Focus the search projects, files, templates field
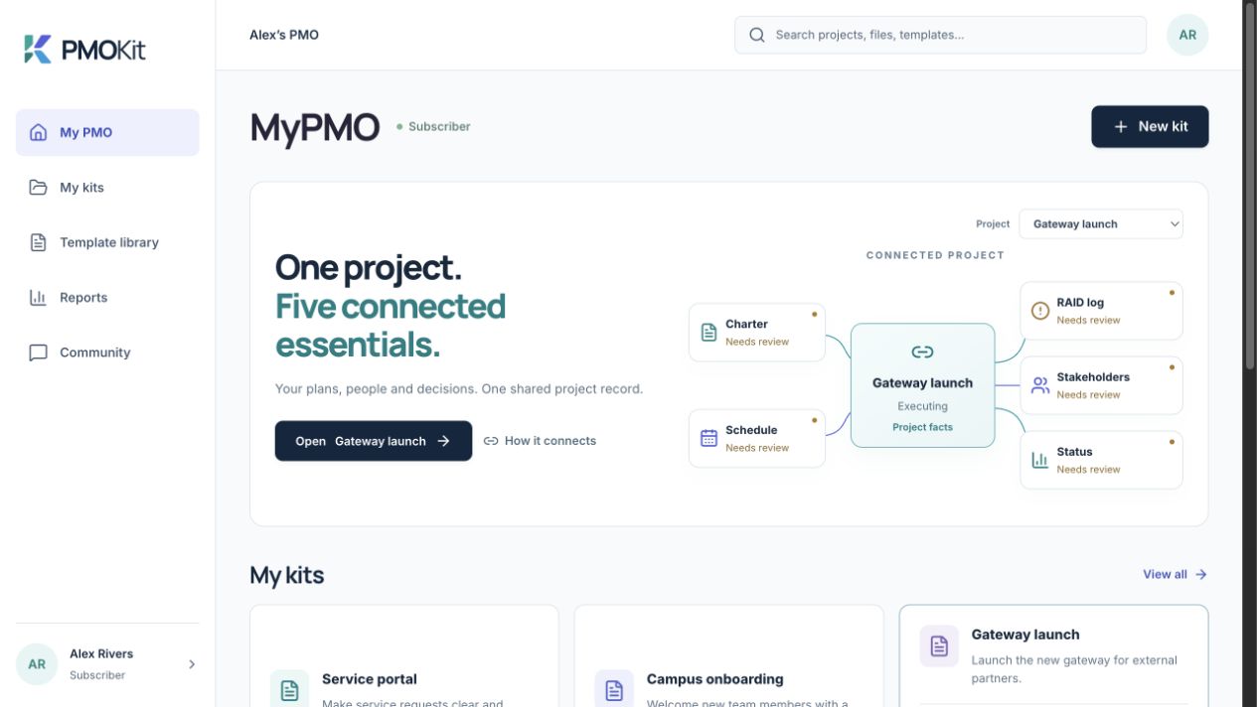Viewport: 1257px width, 707px height. (x=940, y=35)
